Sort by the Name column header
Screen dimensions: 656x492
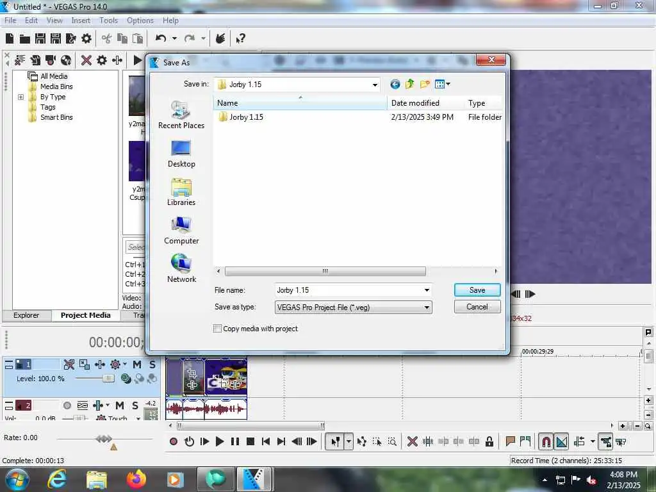[300, 103]
